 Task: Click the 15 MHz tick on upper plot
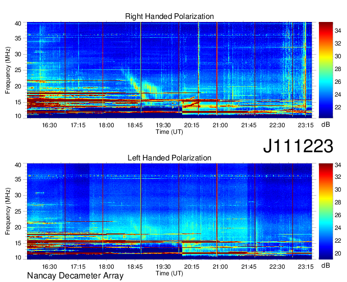[x=18, y=102]
